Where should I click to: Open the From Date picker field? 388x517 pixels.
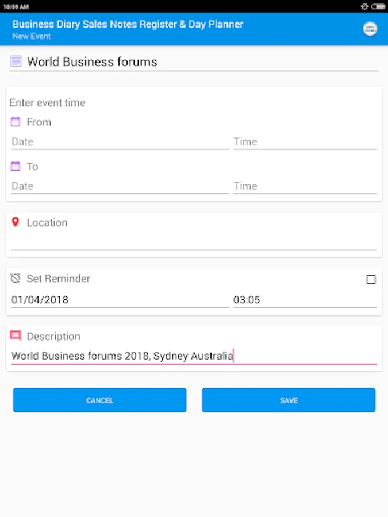point(120,142)
